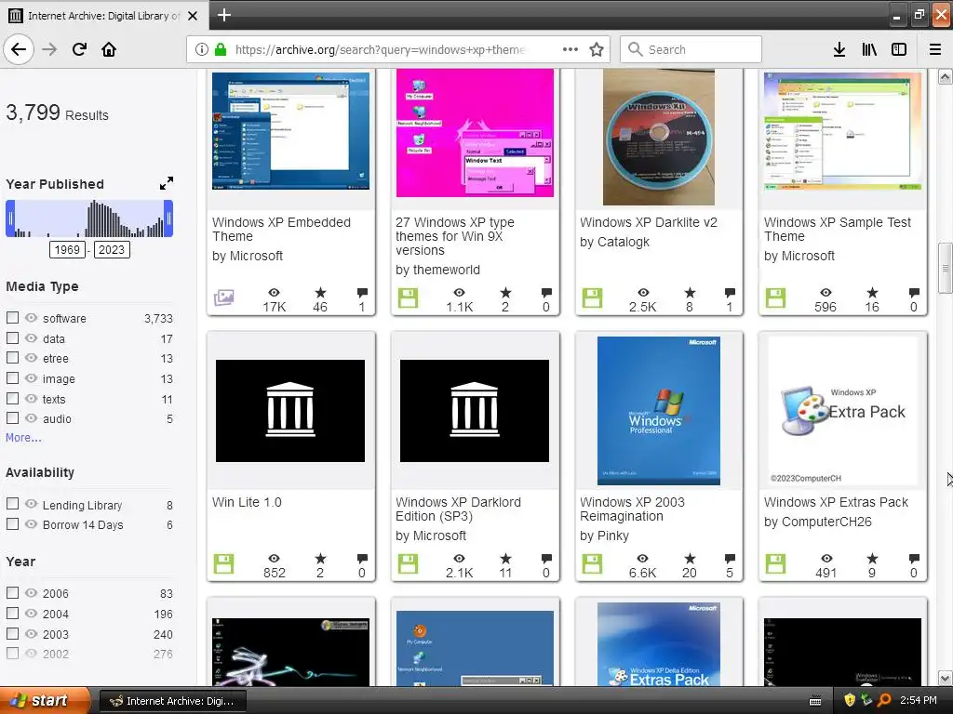The height and width of the screenshot is (714, 953).
Task: Edit the 1969 start year field
Action: (67, 249)
